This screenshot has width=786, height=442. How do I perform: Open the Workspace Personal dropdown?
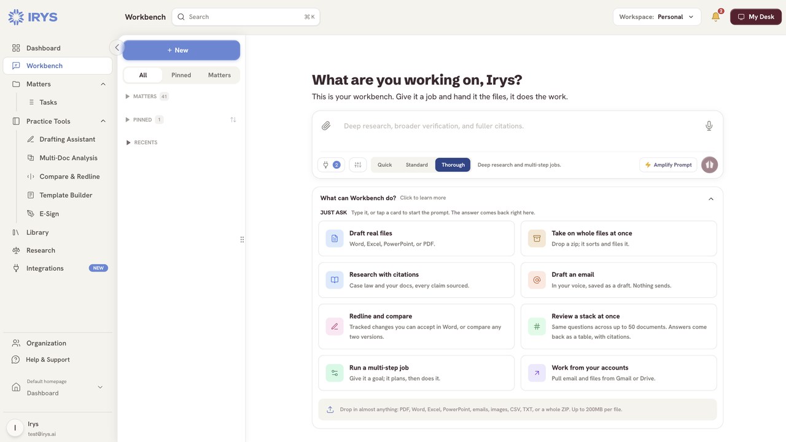657,17
